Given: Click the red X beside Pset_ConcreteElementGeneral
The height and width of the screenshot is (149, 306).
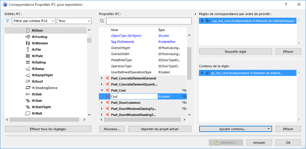Looking at the screenshot, I should click(108, 78).
